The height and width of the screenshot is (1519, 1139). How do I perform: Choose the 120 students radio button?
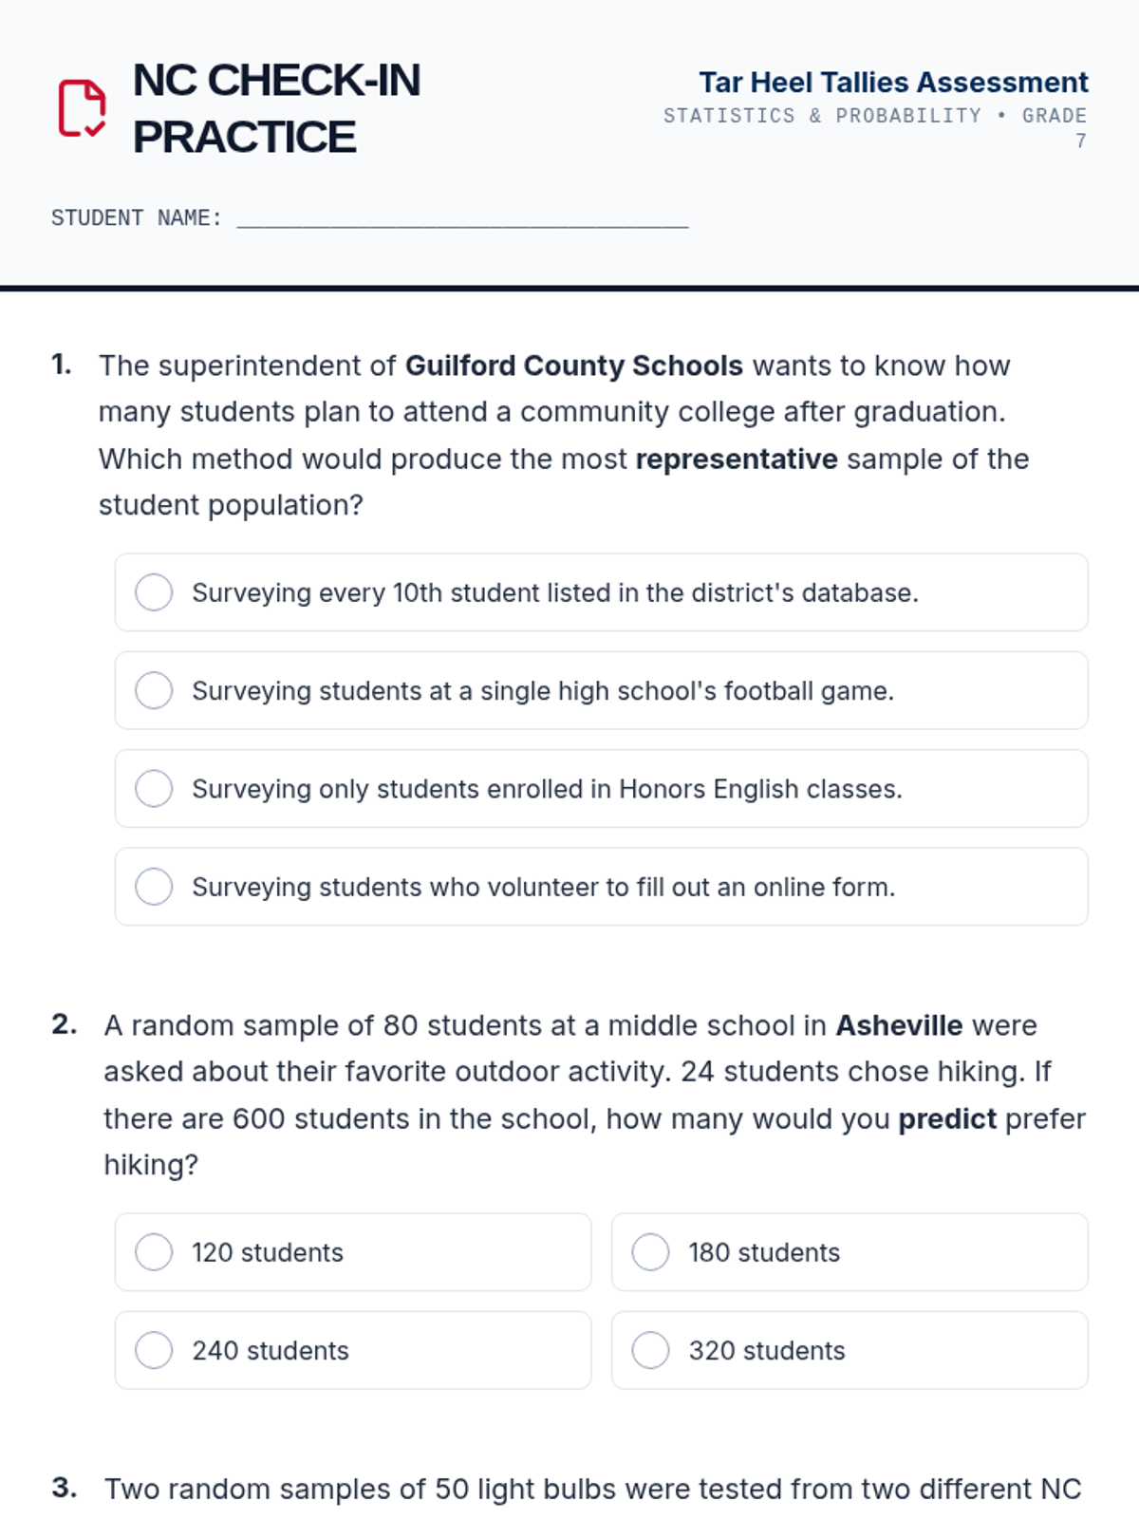154,1252
